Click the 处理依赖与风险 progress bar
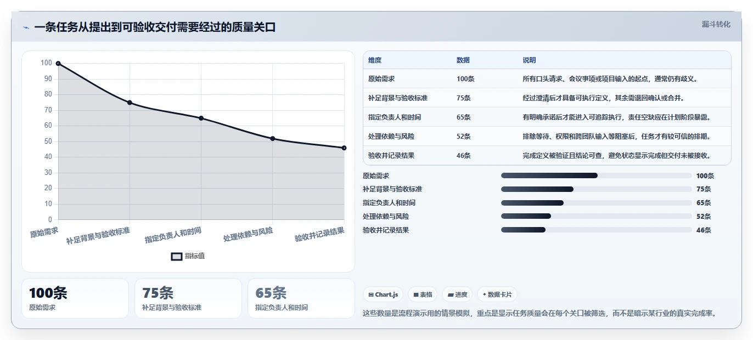This screenshot has width=753, height=340. pyautogui.click(x=596, y=217)
